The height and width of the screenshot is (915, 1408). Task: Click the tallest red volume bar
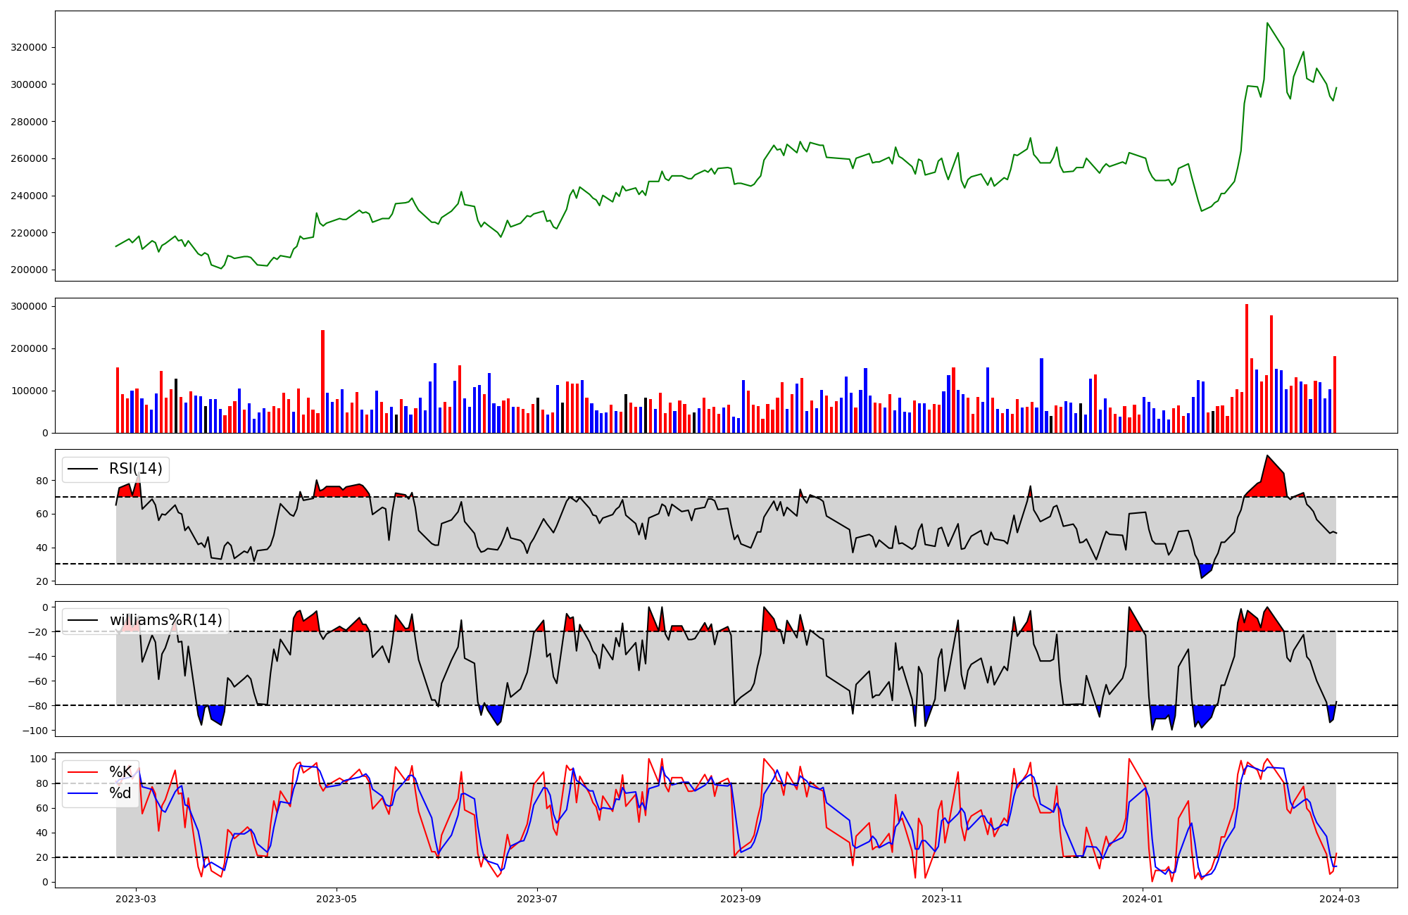[1247, 366]
